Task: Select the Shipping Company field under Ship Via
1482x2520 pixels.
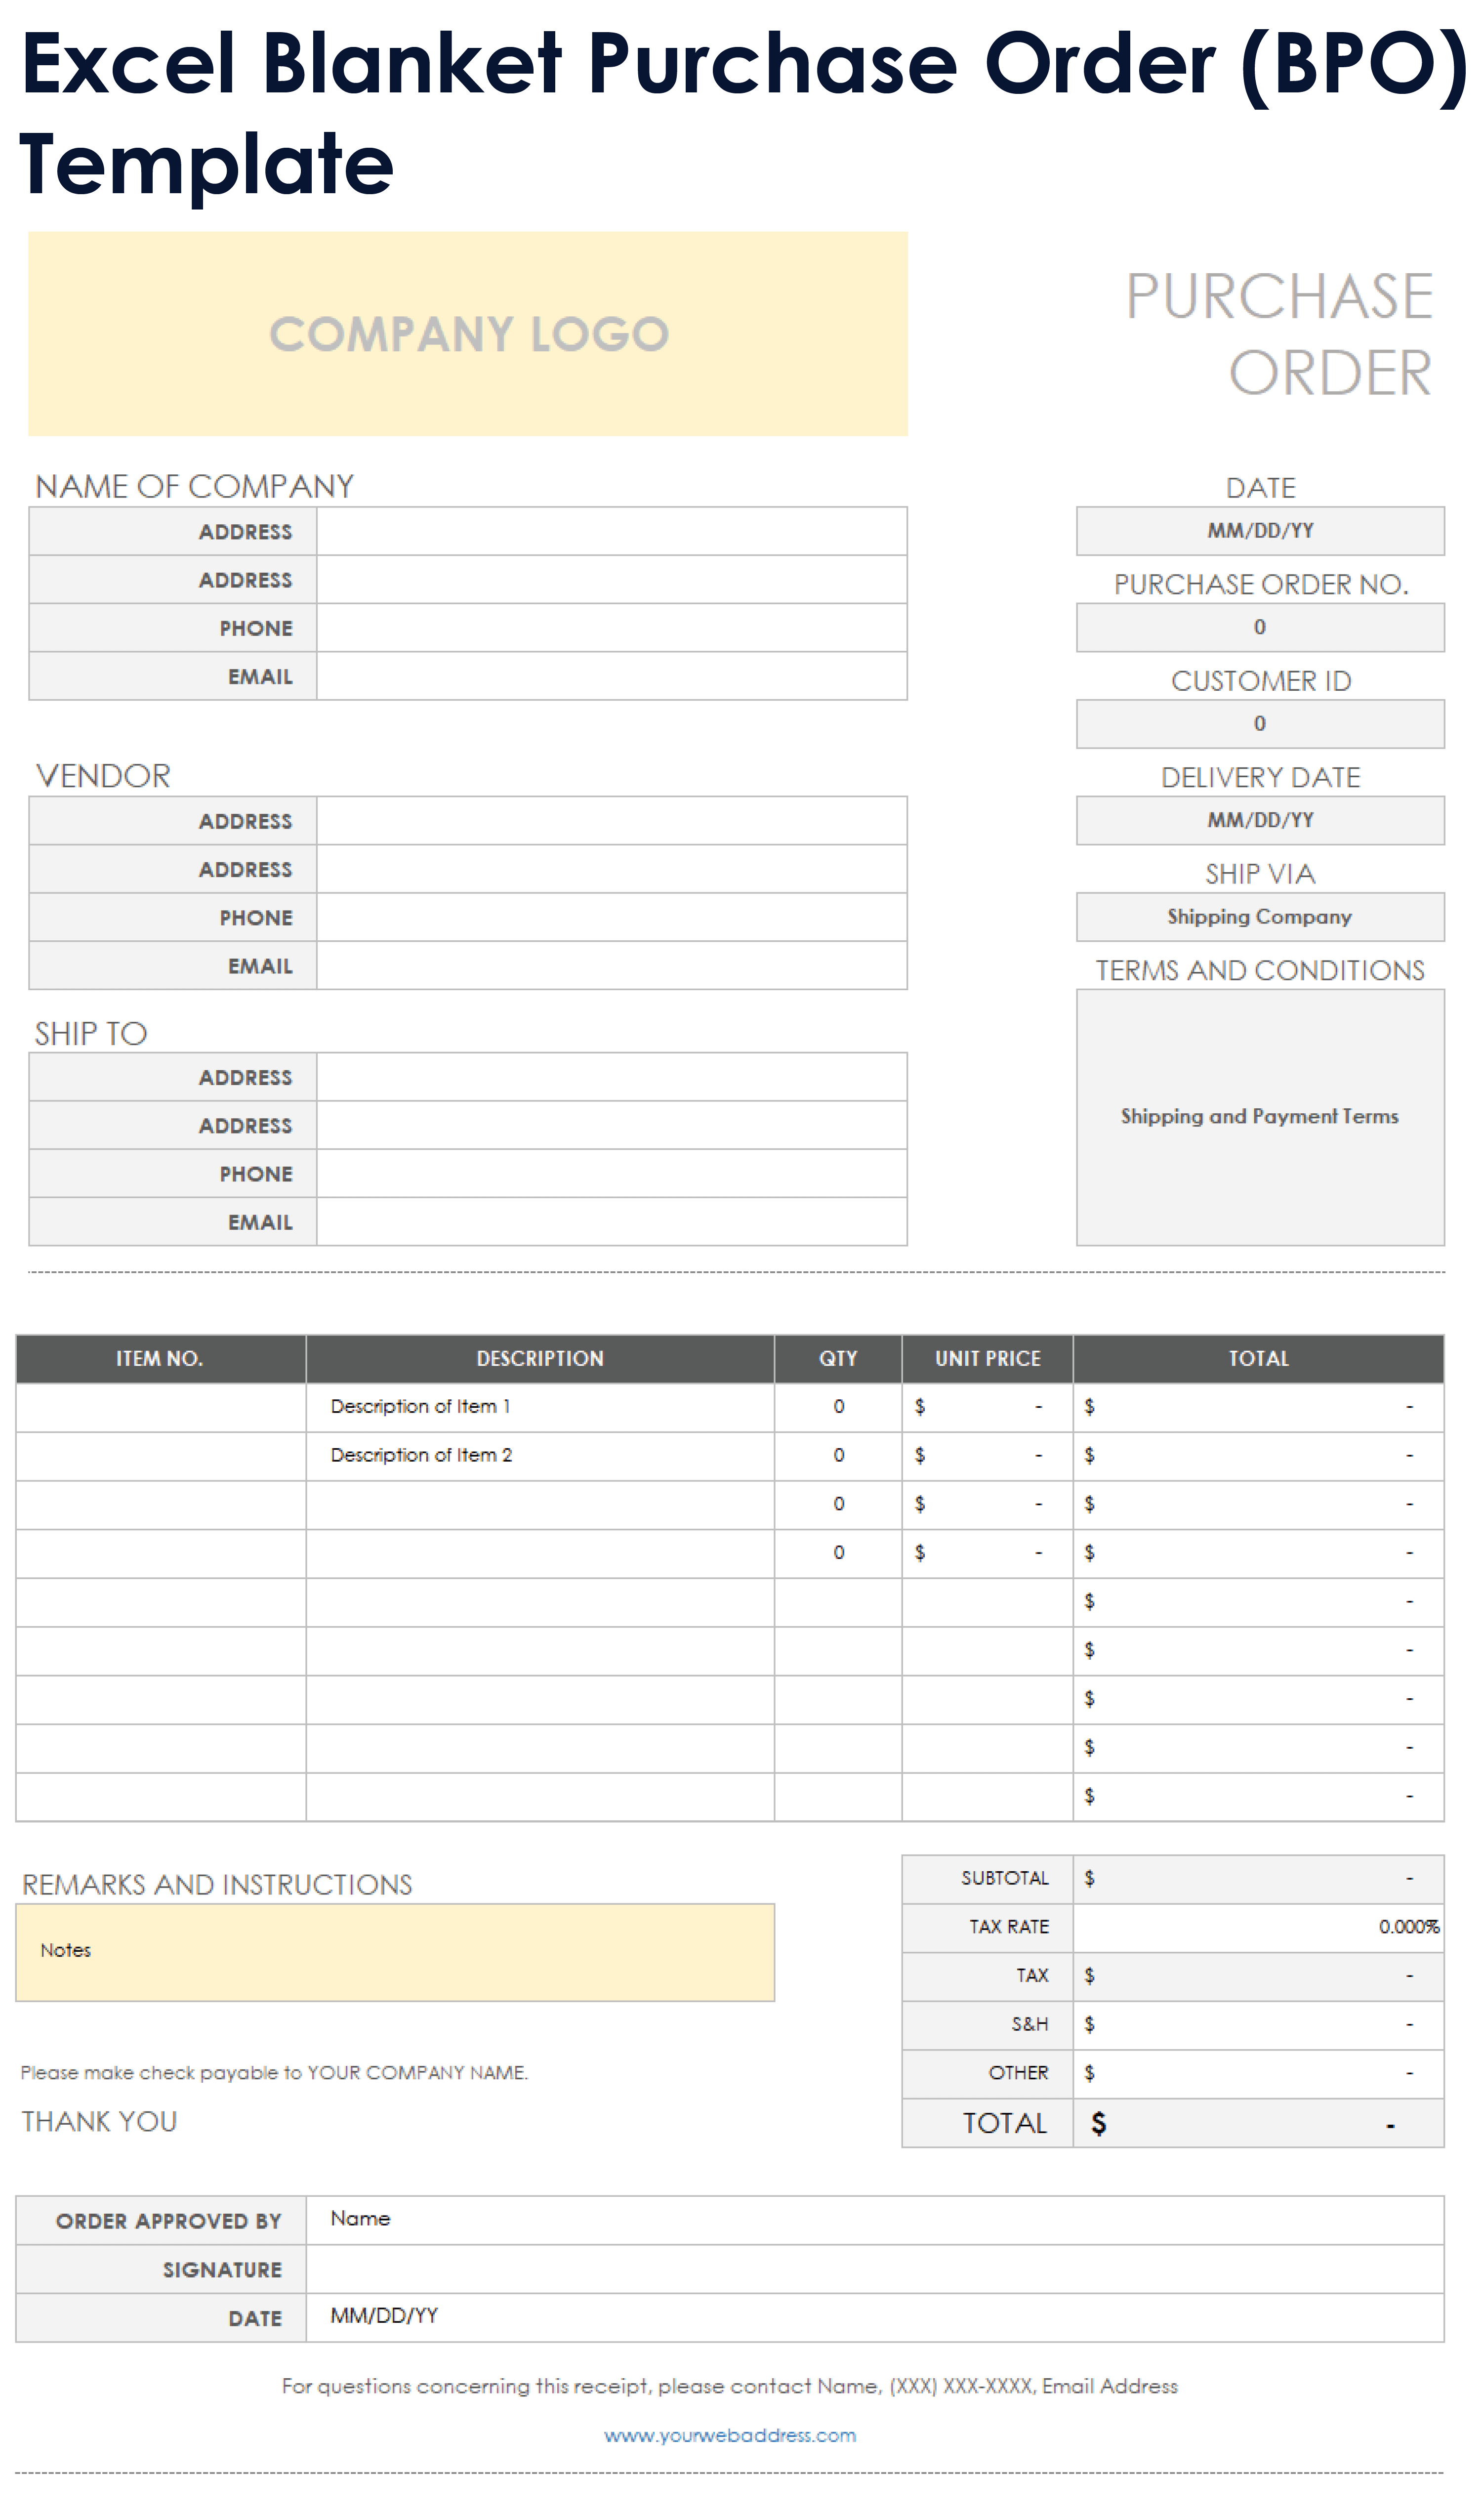Action: pos(1260,917)
